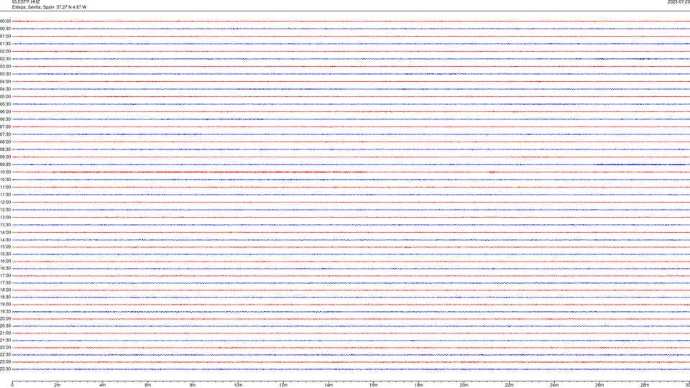
Task: Select the 05:00 time row label
Action: pyautogui.click(x=5, y=97)
